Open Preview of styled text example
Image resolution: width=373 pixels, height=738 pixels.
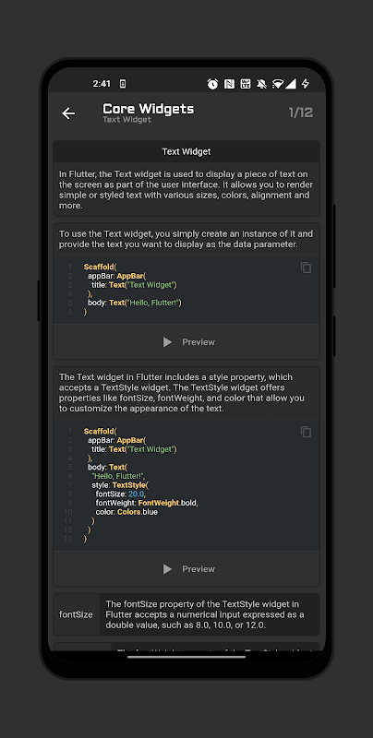pyautogui.click(x=199, y=569)
